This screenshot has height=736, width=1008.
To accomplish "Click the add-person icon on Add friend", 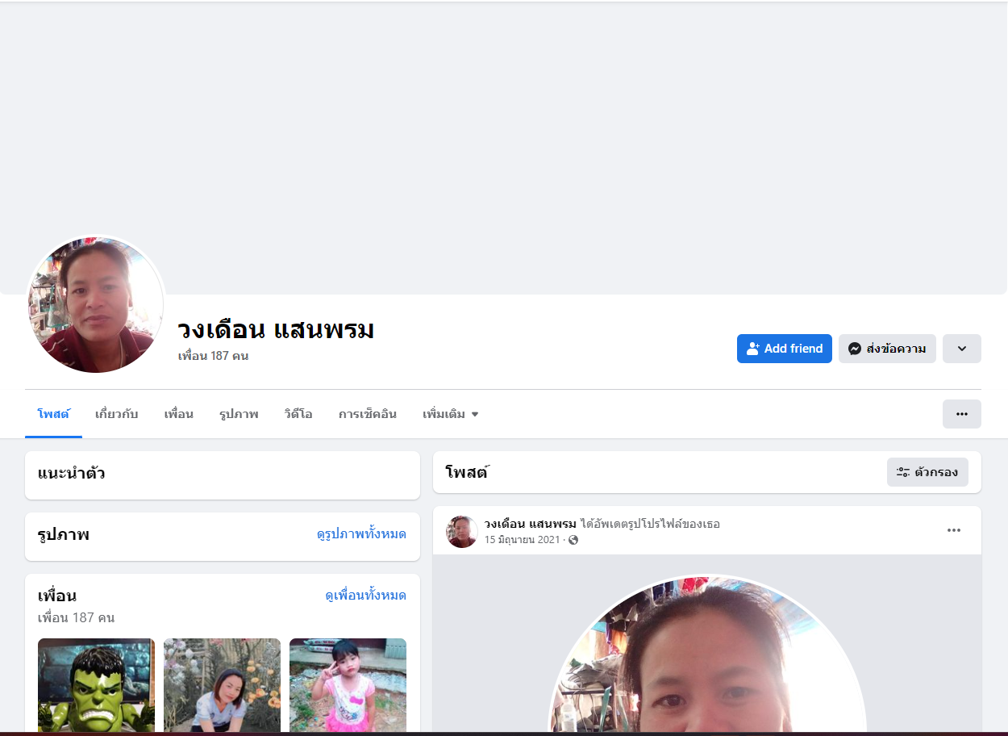I will click(x=753, y=349).
